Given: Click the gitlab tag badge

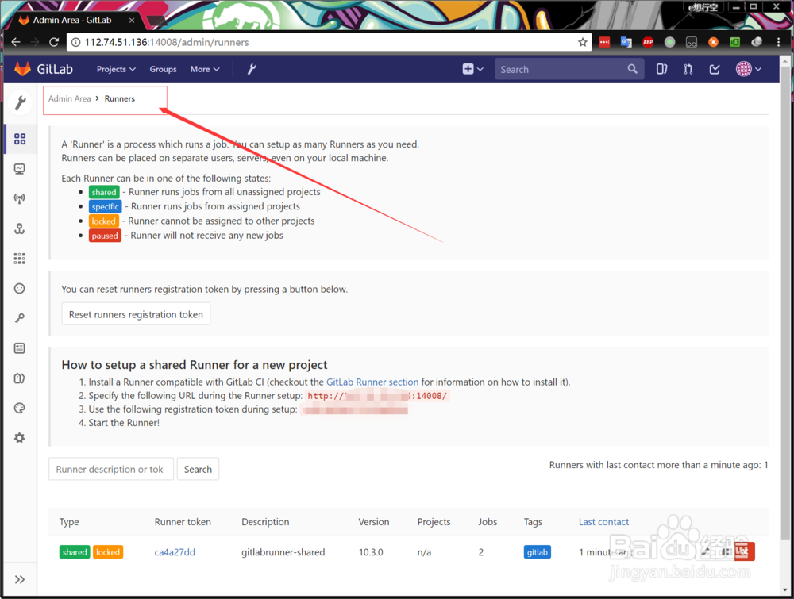Looking at the screenshot, I should click(538, 552).
